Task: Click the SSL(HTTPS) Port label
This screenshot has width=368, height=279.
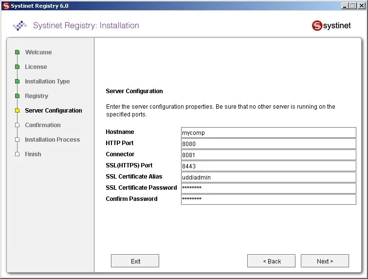Action: [x=129, y=165]
